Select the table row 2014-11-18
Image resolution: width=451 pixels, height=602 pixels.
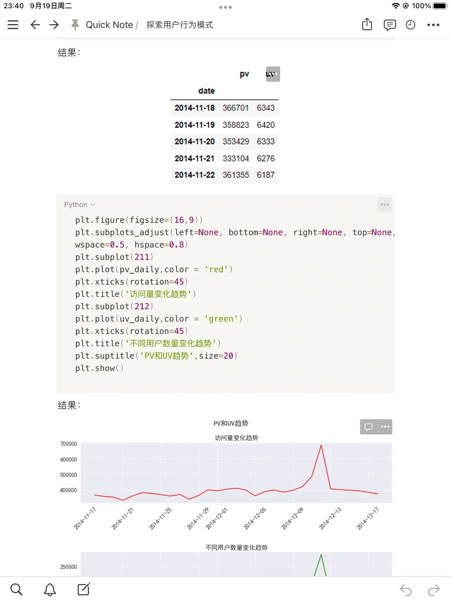click(224, 108)
